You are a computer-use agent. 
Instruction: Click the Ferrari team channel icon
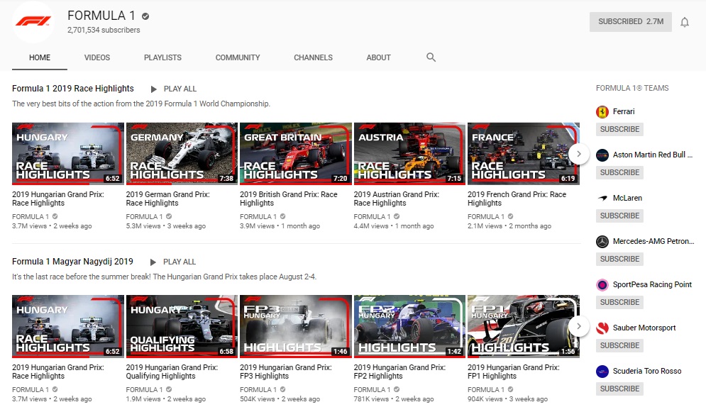point(602,112)
